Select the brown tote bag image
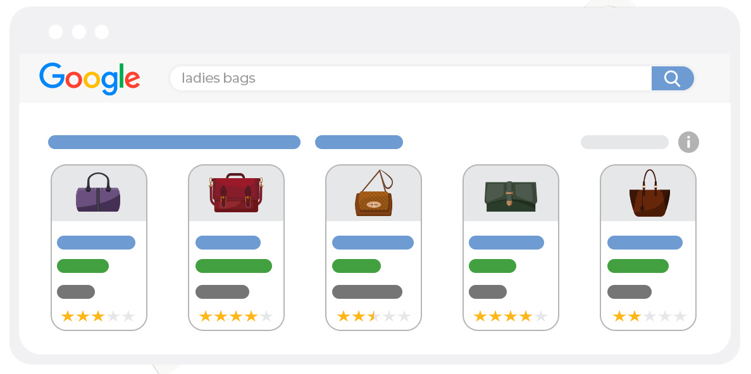The width and height of the screenshot is (751, 374). coord(648,193)
